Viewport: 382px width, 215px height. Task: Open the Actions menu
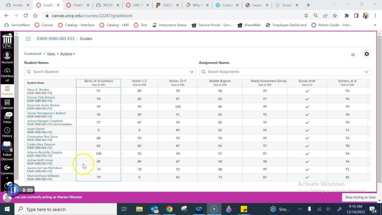tap(67, 54)
